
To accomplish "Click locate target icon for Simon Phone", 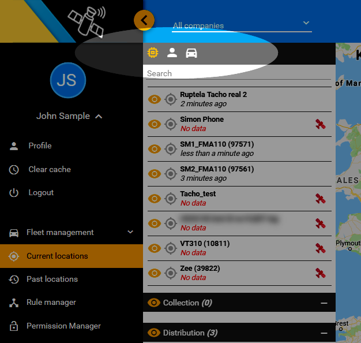I will point(170,124).
